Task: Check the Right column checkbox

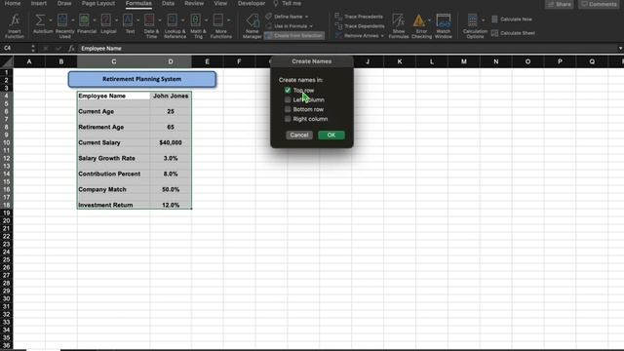Action: 288,119
